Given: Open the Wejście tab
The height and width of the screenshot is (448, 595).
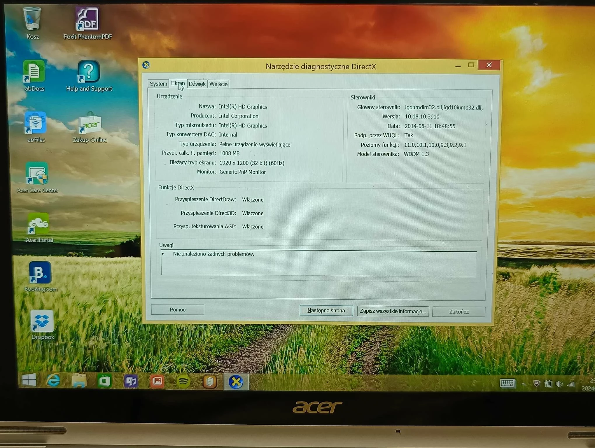Looking at the screenshot, I should pyautogui.click(x=218, y=84).
